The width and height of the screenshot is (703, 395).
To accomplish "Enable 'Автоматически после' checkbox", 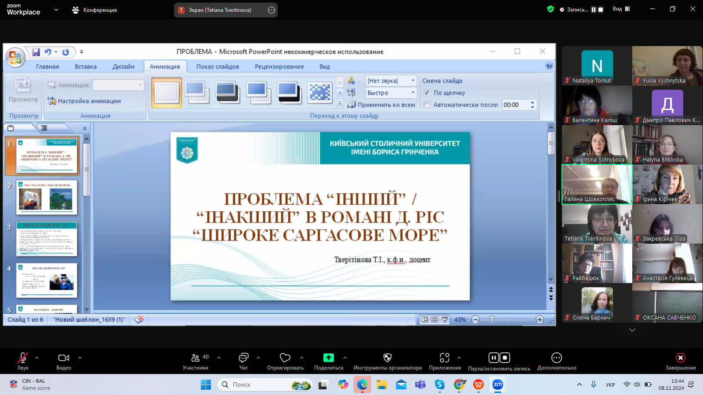I will 427,105.
